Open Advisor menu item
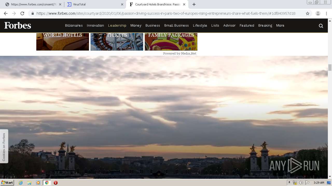This screenshot has height=186, width=332. pyautogui.click(x=230, y=26)
